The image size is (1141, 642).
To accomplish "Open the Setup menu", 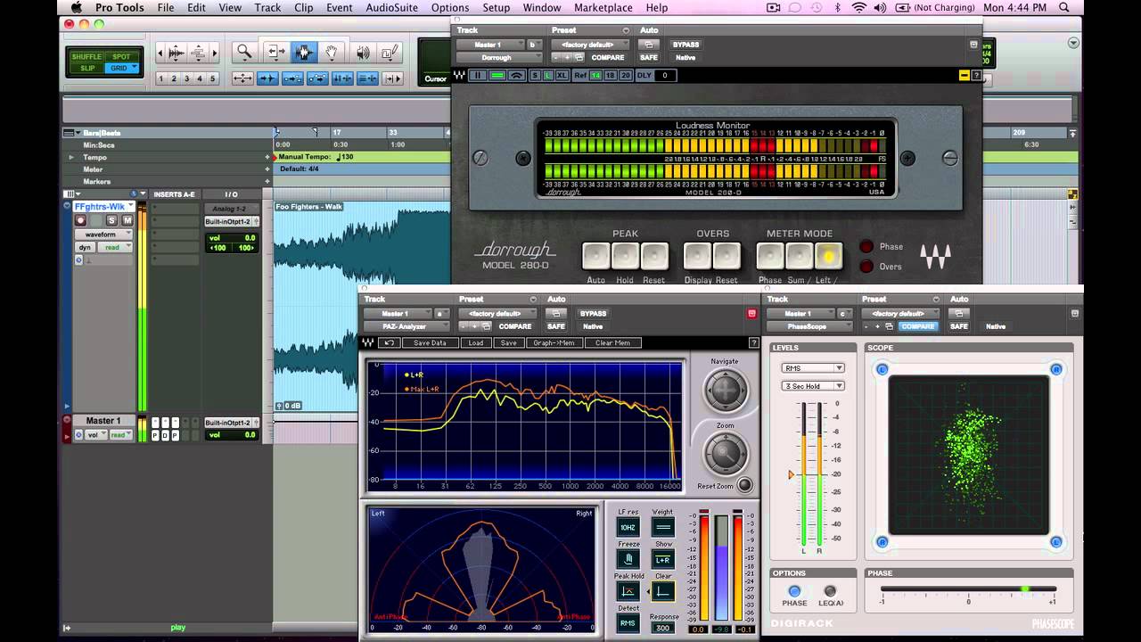I will click(x=496, y=7).
